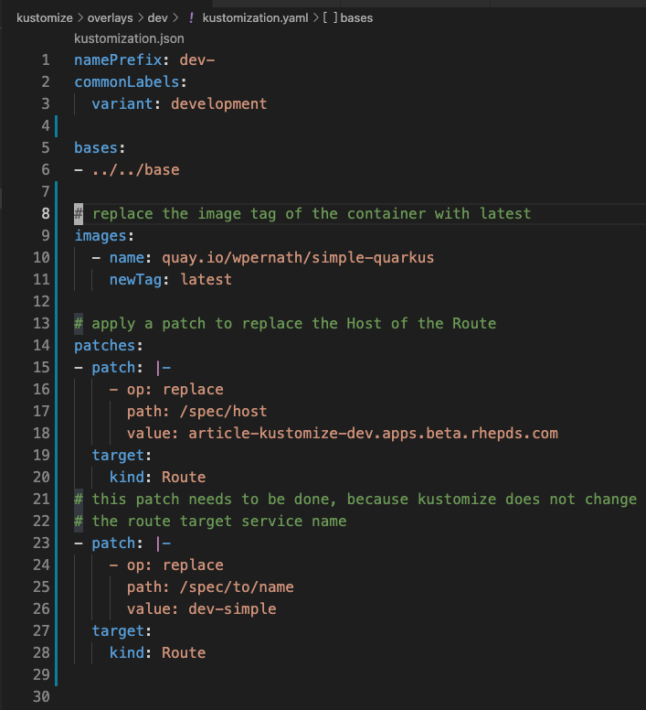
Task: Click the apply a patch comment line
Action: (x=285, y=323)
